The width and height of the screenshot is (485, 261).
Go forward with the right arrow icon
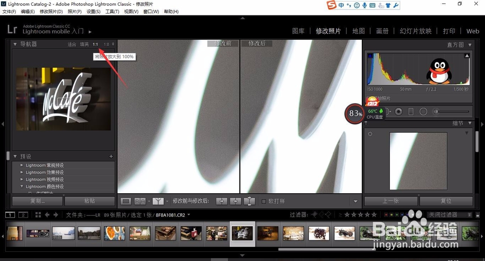coord(56,215)
